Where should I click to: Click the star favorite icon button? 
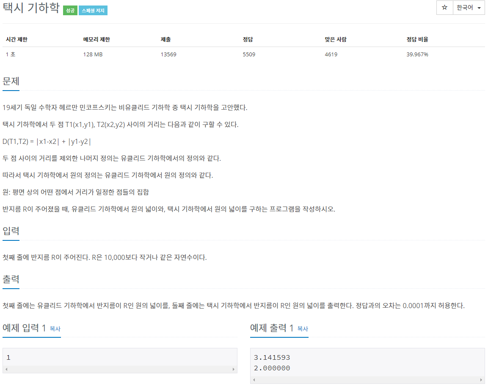pyautogui.click(x=444, y=8)
